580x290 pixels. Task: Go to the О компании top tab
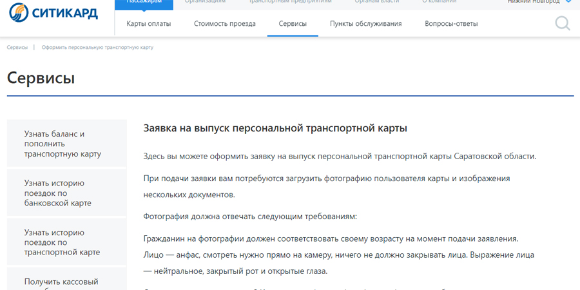440,3
